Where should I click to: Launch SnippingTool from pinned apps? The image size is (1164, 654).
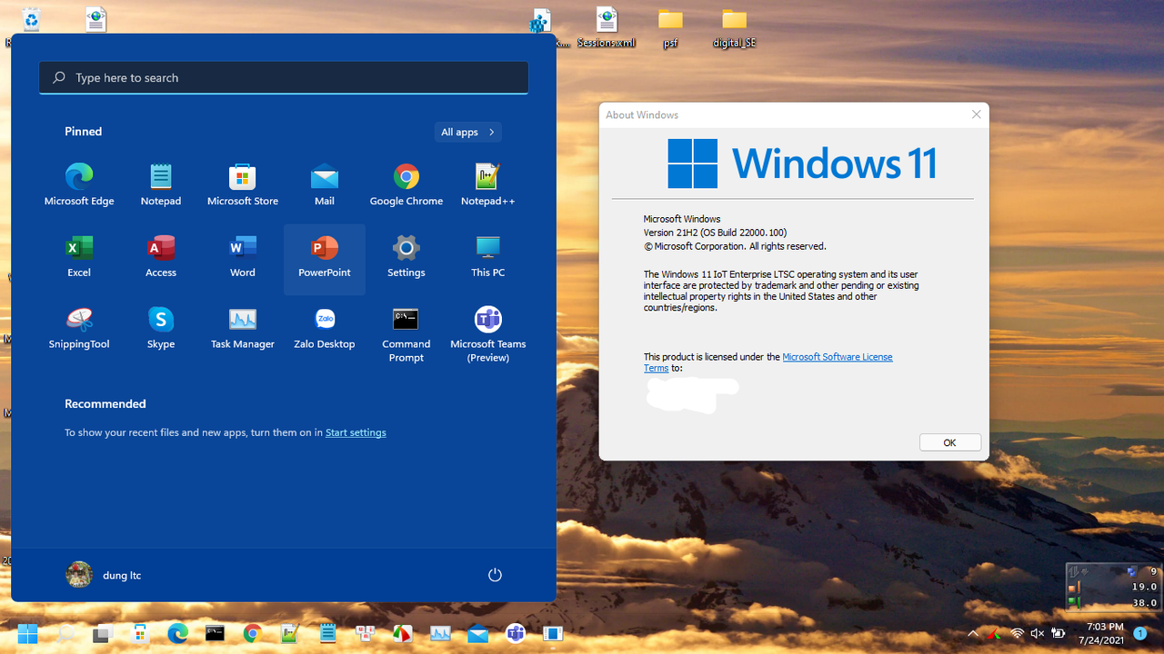79,329
